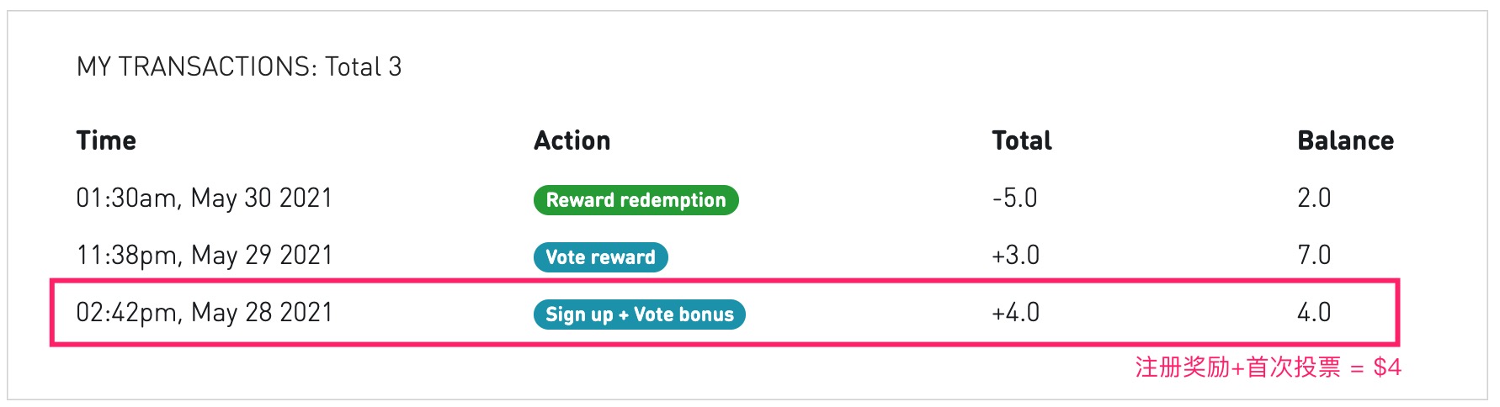The width and height of the screenshot is (1500, 407).
Task: Select the 02:42pm, May 28 2021 timestamp
Action: point(205,313)
